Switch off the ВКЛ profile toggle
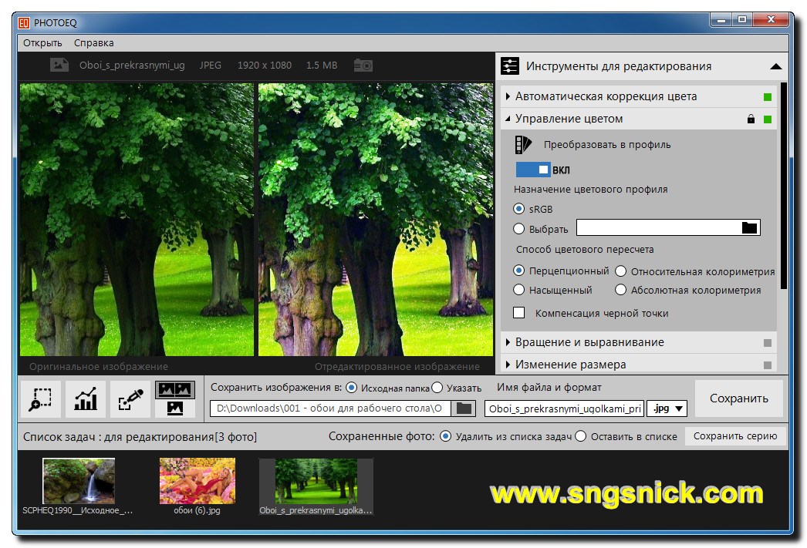 point(533,170)
